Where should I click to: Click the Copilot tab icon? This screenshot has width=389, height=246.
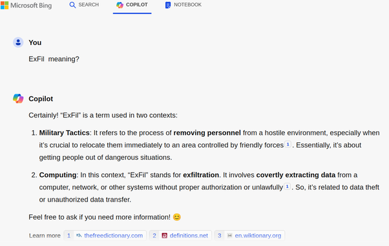120,5
